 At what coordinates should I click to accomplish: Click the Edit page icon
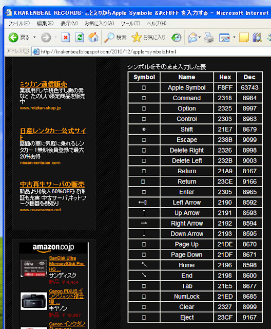click(x=224, y=38)
